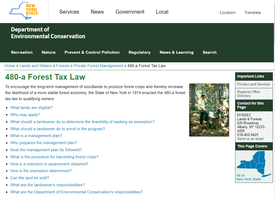
Task: Open the Government menu
Action: click(130, 12)
